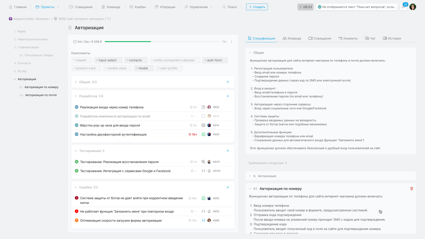The height and width of the screenshot is (239, 425).
Task: Switch to the Коммиты tab
Action: (x=348, y=38)
